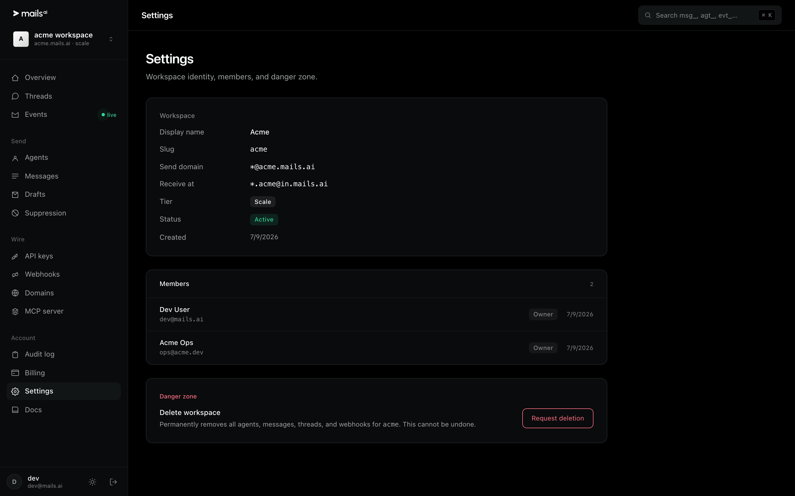Click the dev user avatar
This screenshot has width=795, height=496.
click(x=14, y=482)
